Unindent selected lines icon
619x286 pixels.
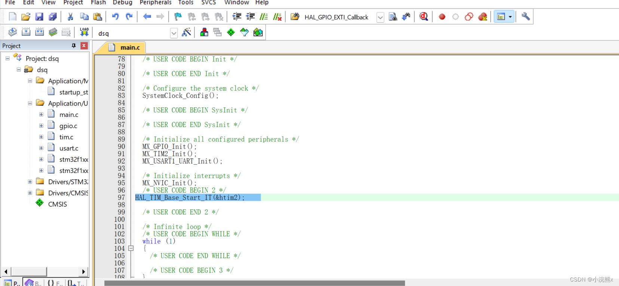[x=250, y=17]
